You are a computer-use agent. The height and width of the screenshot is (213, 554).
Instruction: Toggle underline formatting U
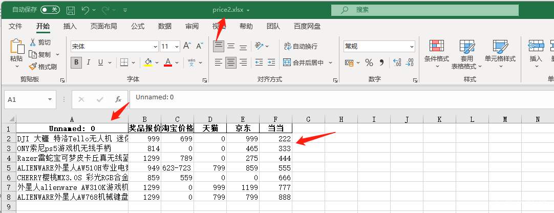tap(101, 62)
